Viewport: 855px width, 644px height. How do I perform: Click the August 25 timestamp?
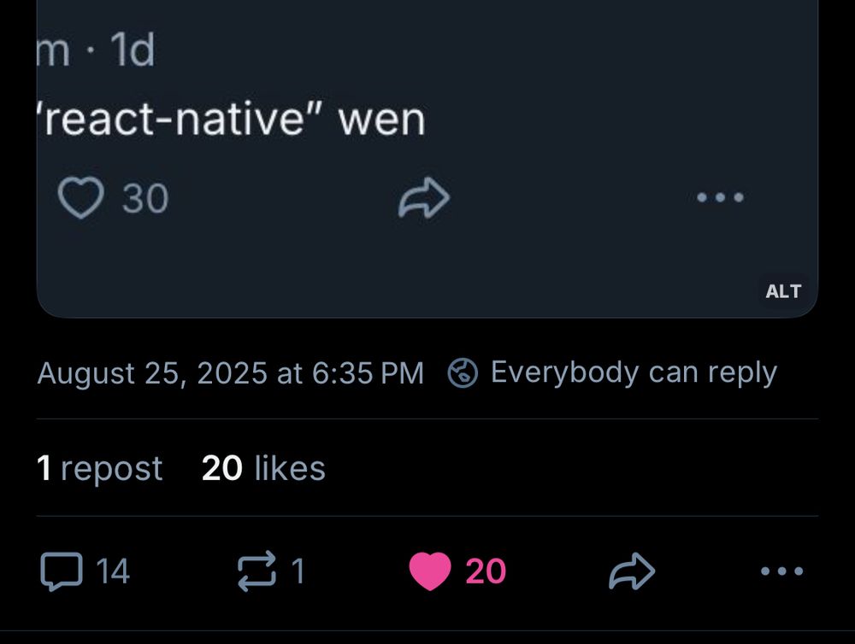coord(232,372)
